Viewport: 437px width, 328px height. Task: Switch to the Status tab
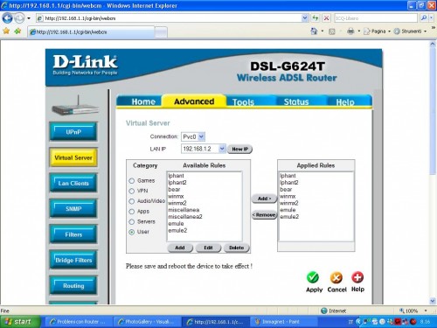tap(296, 101)
